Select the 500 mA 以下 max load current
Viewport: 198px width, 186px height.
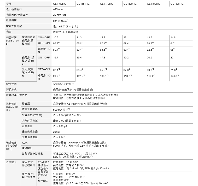(61, 109)
